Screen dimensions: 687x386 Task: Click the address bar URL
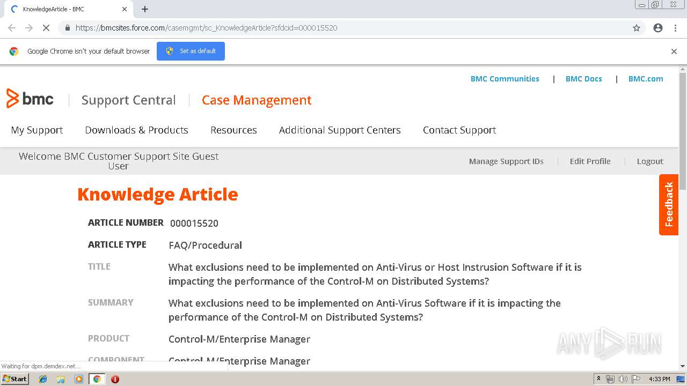[206, 28]
